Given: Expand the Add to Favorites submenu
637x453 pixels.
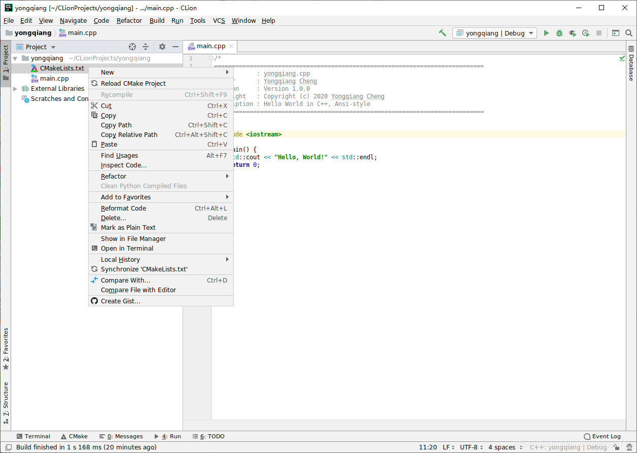Looking at the screenshot, I should coord(161,197).
